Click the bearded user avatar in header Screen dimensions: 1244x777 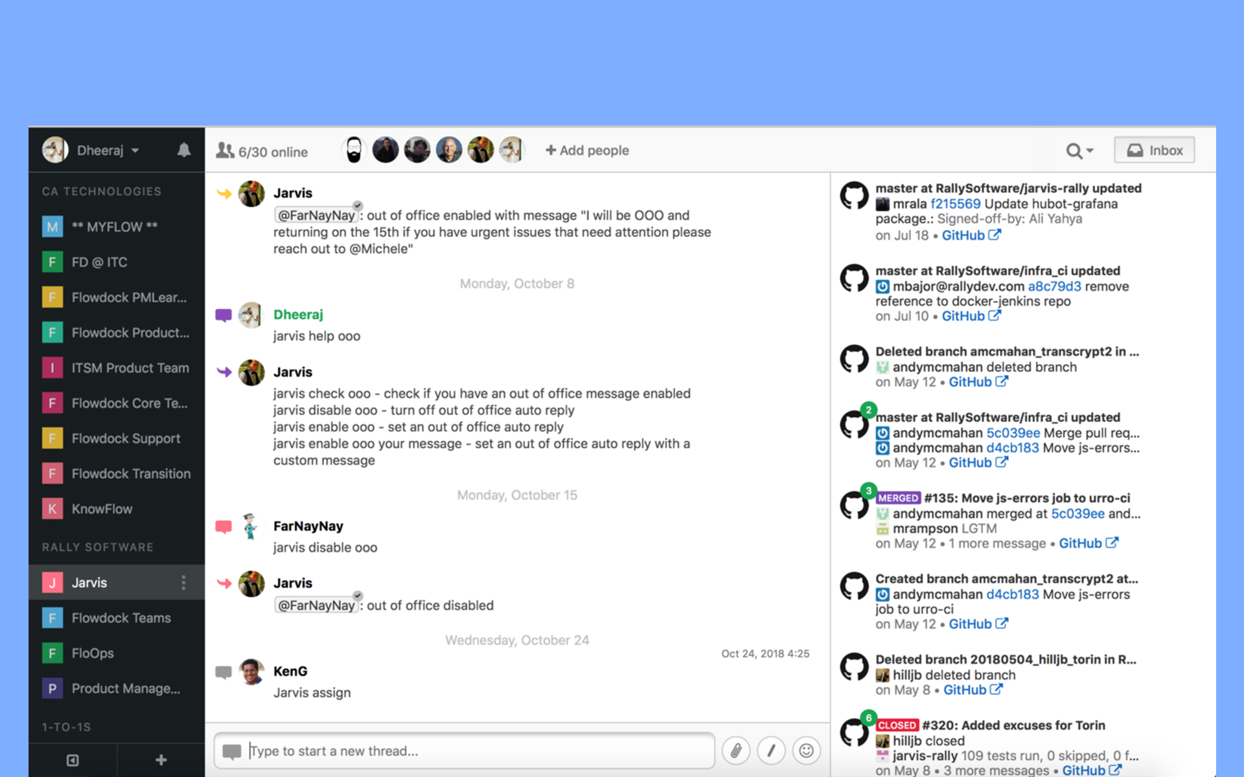[x=354, y=150]
